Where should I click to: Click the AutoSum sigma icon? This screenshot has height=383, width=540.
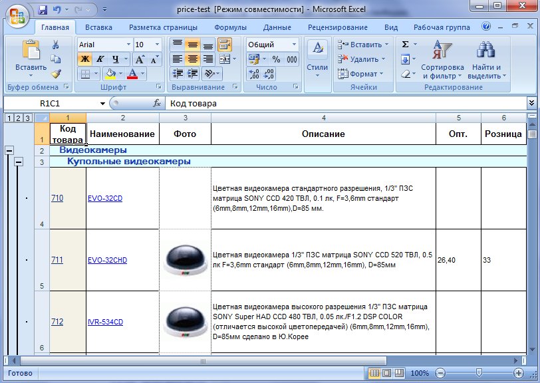click(406, 45)
